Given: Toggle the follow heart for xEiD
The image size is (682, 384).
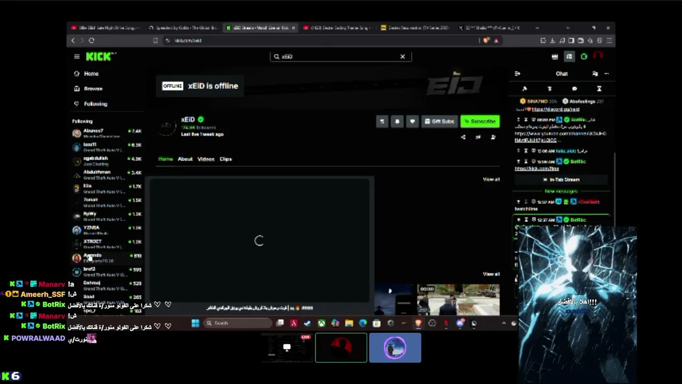Looking at the screenshot, I should click(x=412, y=122).
